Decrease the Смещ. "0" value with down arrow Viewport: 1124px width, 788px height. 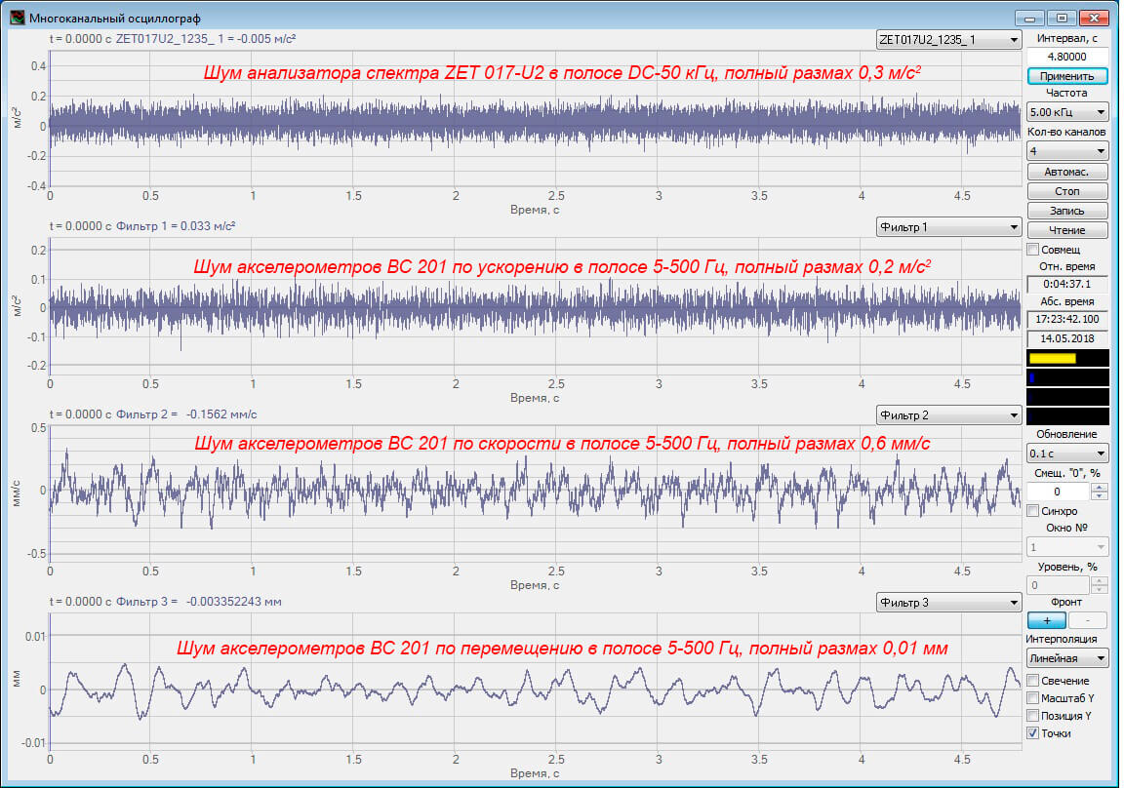[1099, 495]
